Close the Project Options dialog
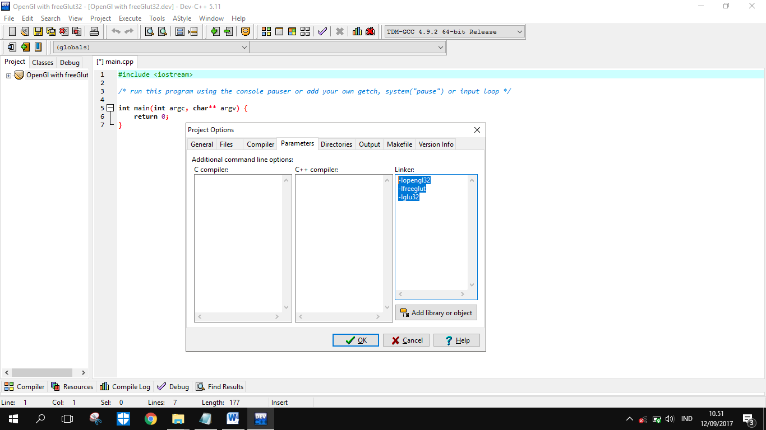This screenshot has height=430, width=766. click(x=477, y=130)
